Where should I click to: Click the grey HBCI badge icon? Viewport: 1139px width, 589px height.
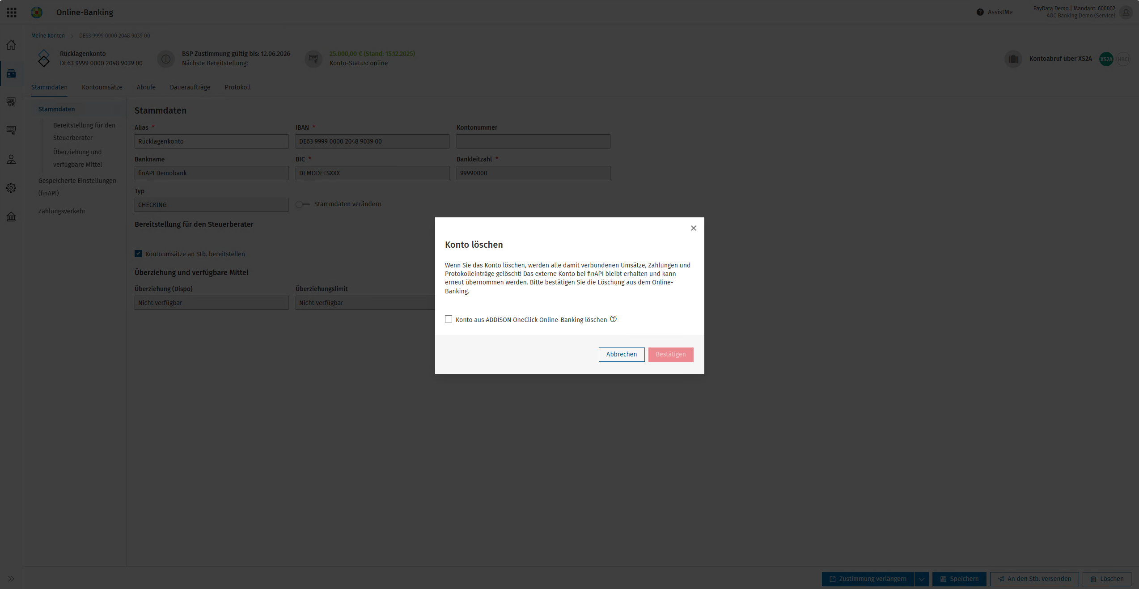click(1123, 59)
